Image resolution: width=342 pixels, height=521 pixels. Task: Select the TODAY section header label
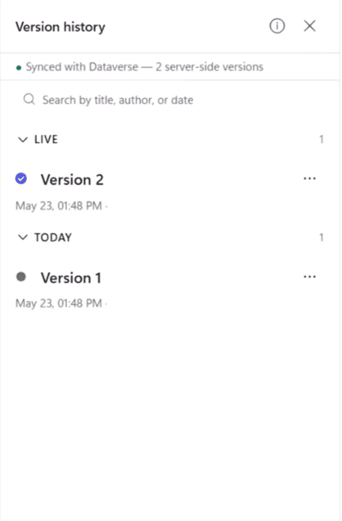click(53, 237)
